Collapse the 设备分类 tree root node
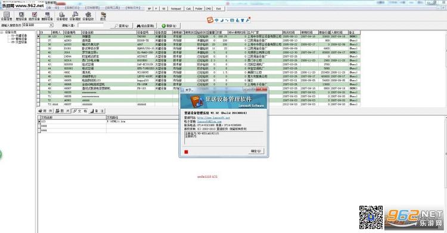447x233 pixels. click(x=2, y=32)
